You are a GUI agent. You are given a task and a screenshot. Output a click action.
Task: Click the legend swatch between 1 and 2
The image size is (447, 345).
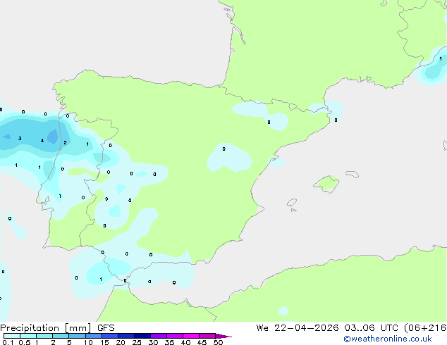(x=44, y=336)
